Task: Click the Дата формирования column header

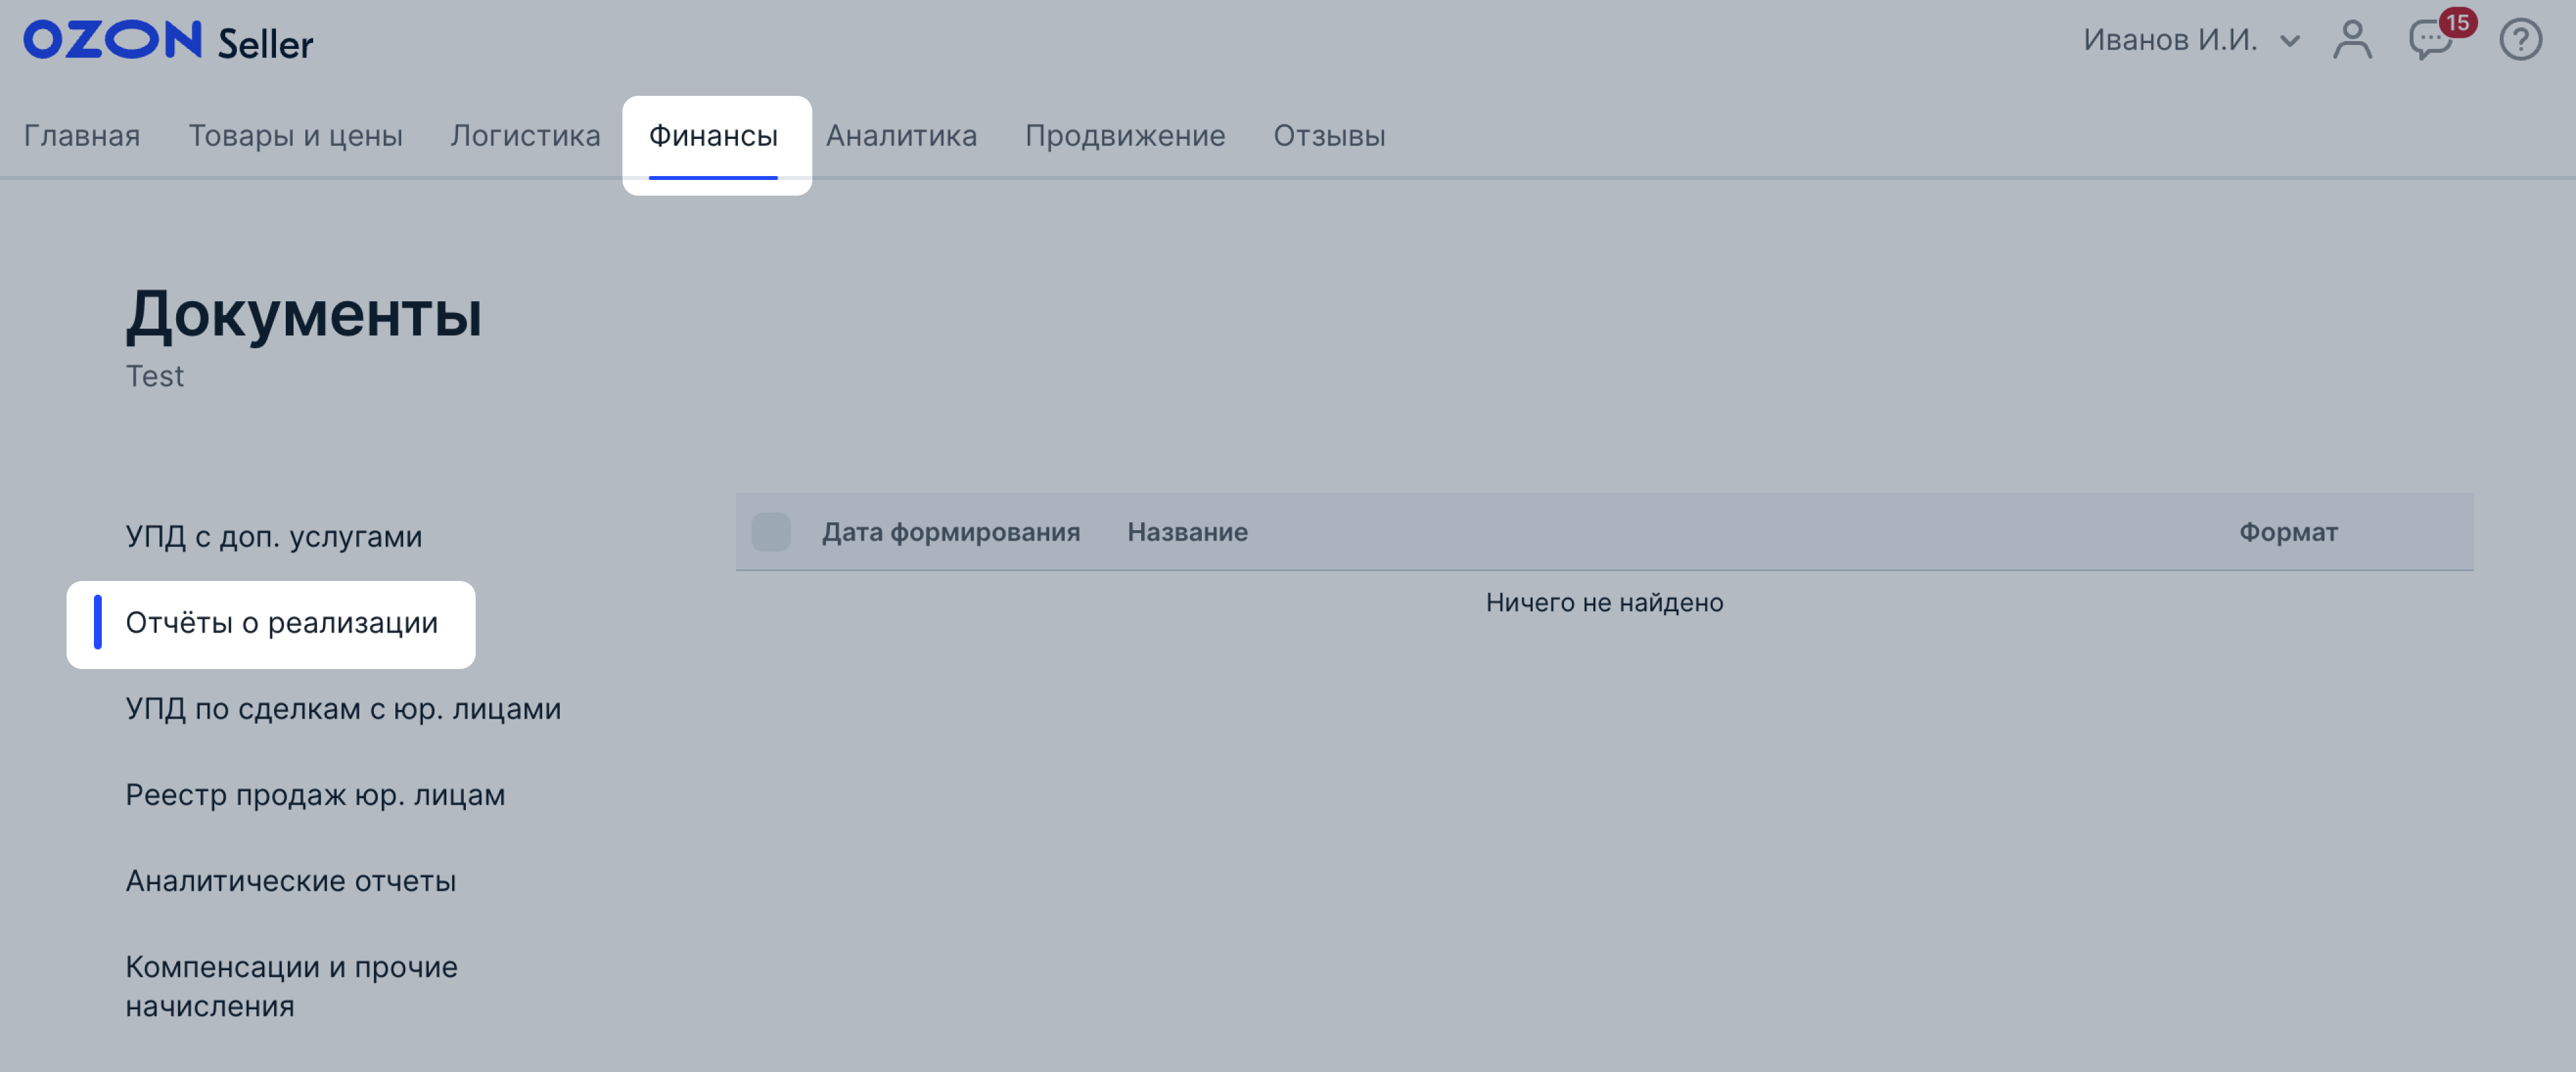Action: click(x=950, y=531)
